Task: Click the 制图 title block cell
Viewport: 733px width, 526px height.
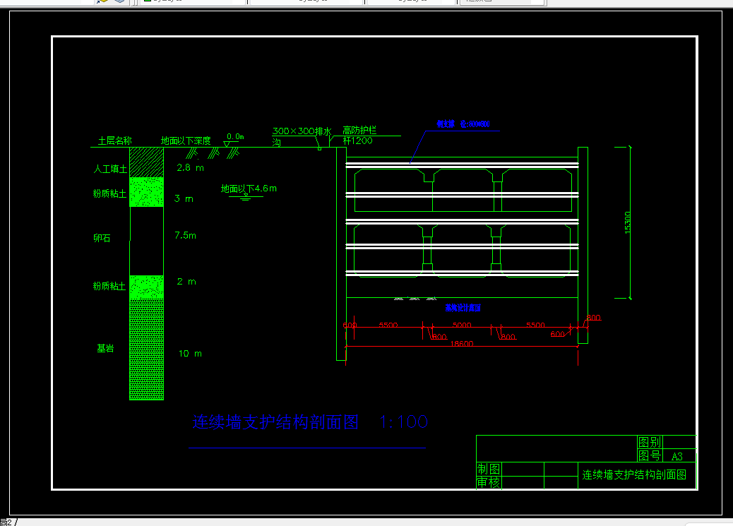Action: [489, 469]
